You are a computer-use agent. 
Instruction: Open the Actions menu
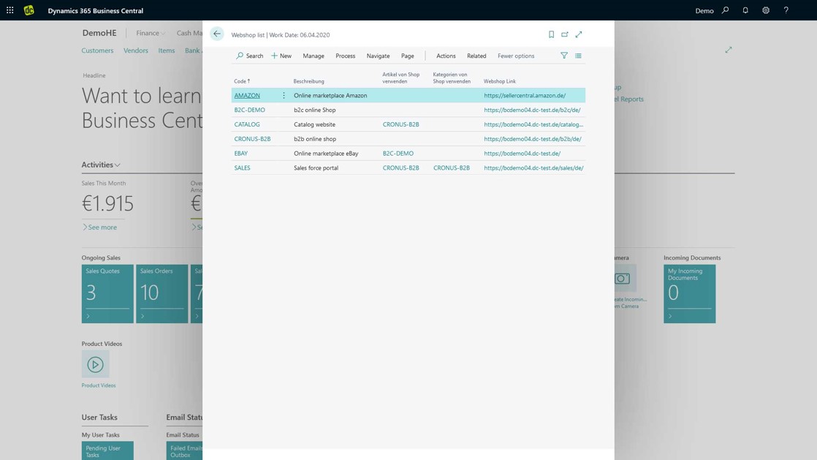(446, 55)
